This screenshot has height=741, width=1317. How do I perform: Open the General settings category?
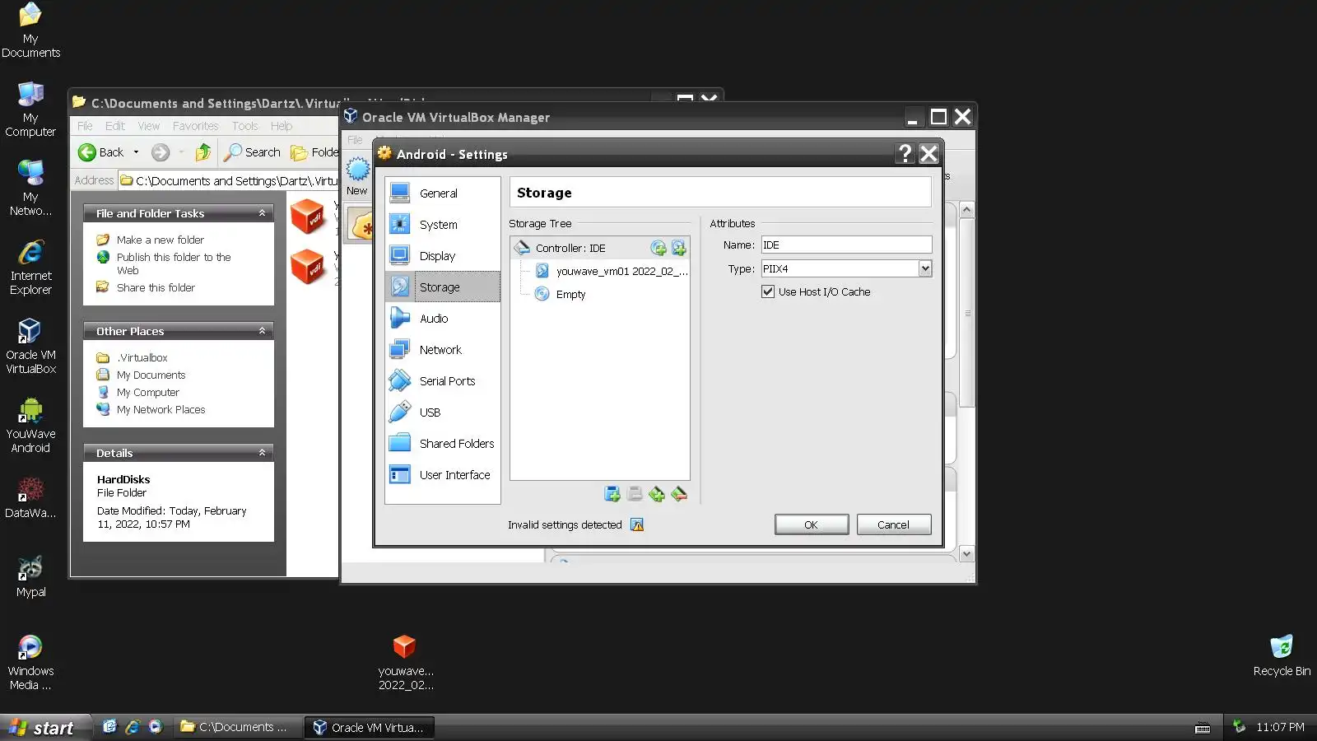point(442,193)
